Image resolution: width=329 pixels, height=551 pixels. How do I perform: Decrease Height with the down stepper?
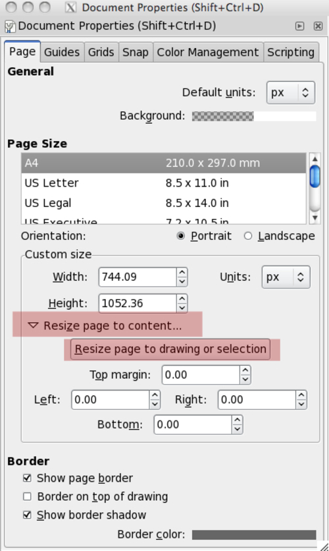click(x=182, y=308)
